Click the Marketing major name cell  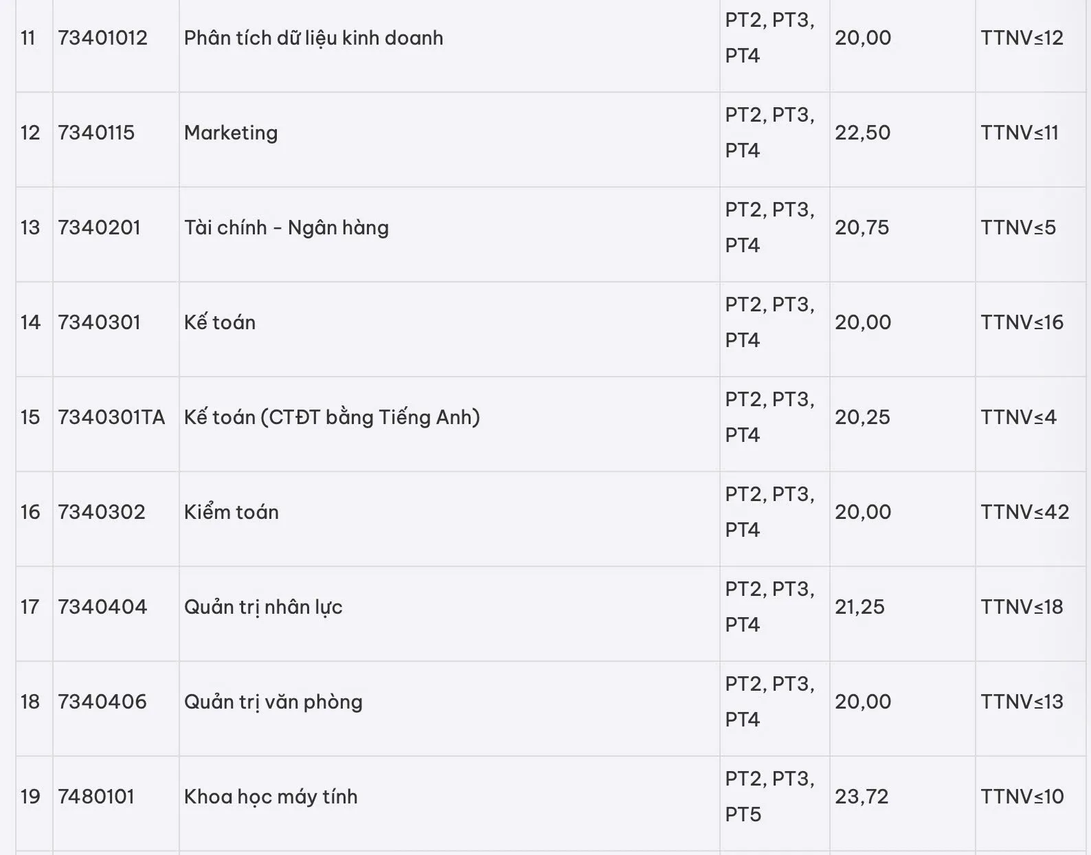pyautogui.click(x=231, y=133)
